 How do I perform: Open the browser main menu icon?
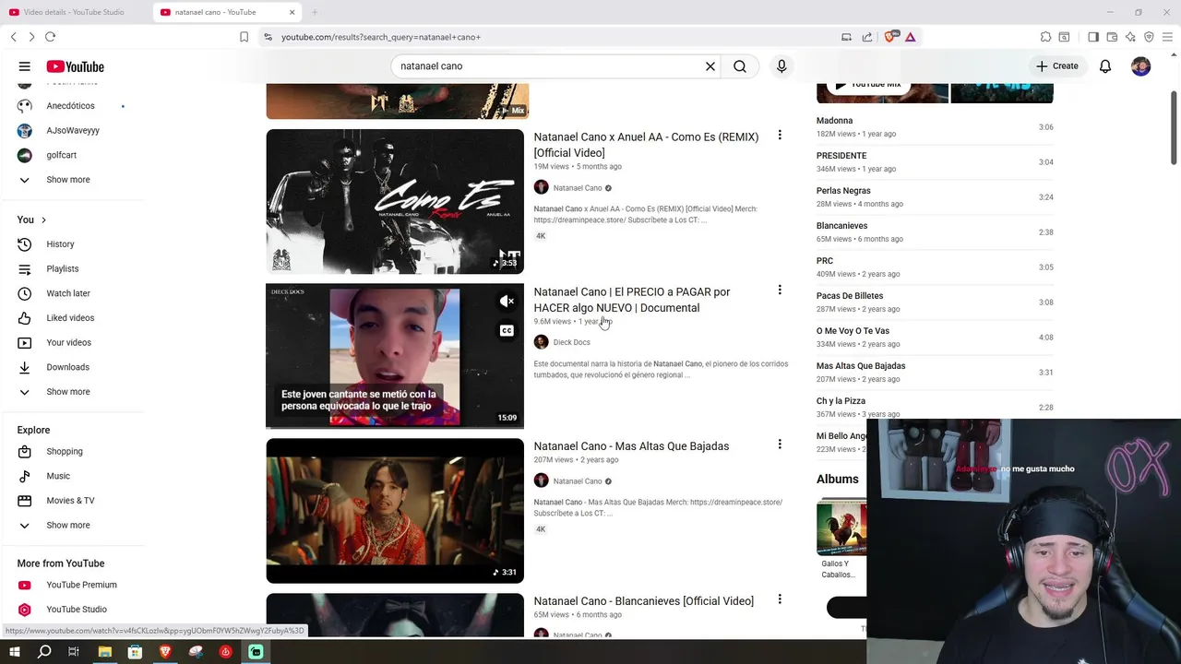pyautogui.click(x=1167, y=37)
